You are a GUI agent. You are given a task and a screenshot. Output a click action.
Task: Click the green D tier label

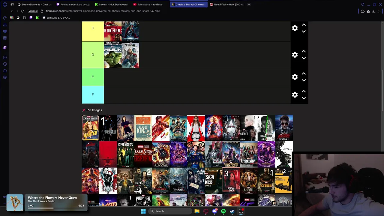click(93, 55)
